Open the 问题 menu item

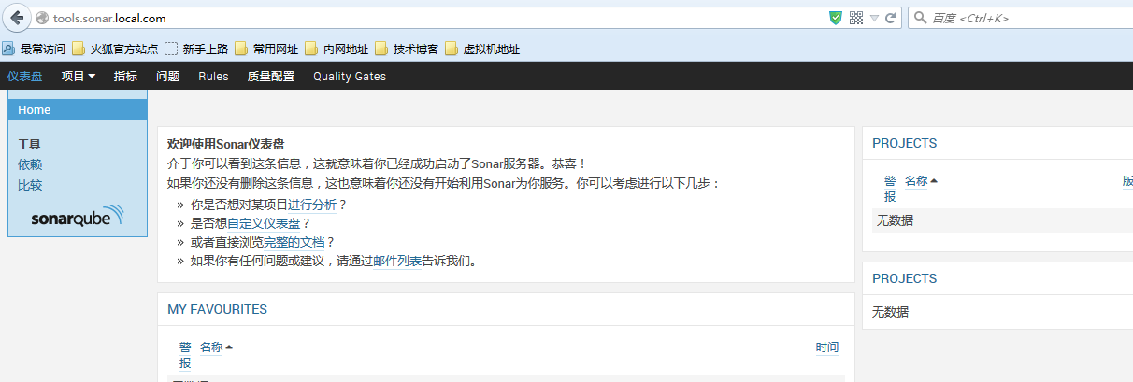[x=168, y=77]
